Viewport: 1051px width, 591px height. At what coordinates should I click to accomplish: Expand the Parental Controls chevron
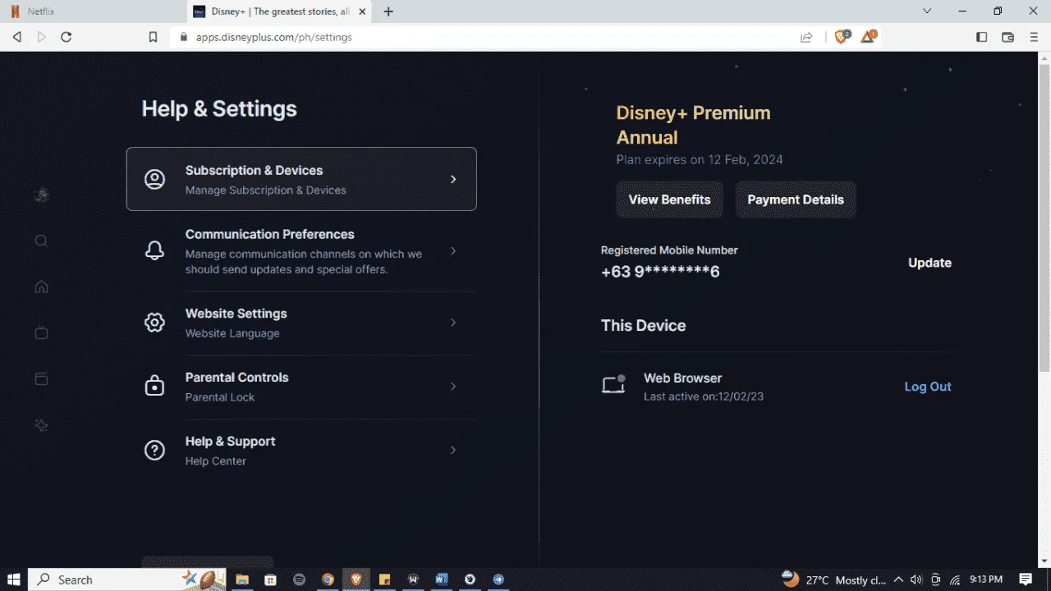pos(453,386)
